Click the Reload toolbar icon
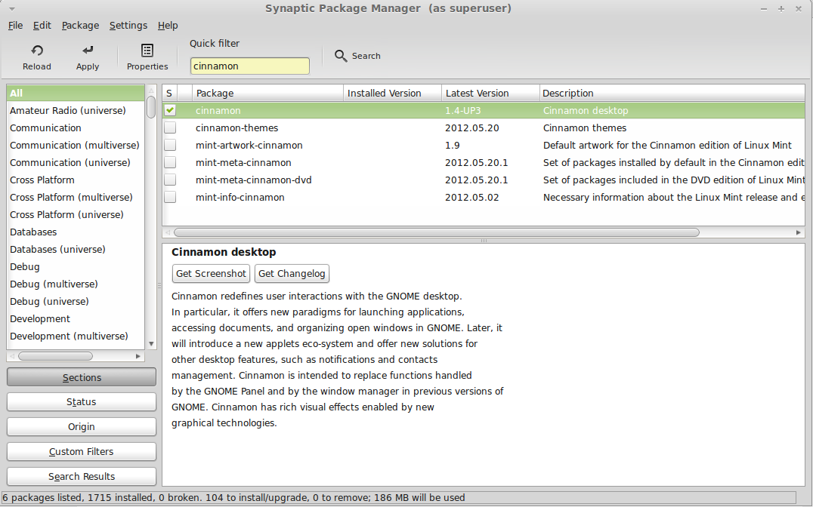 point(37,51)
